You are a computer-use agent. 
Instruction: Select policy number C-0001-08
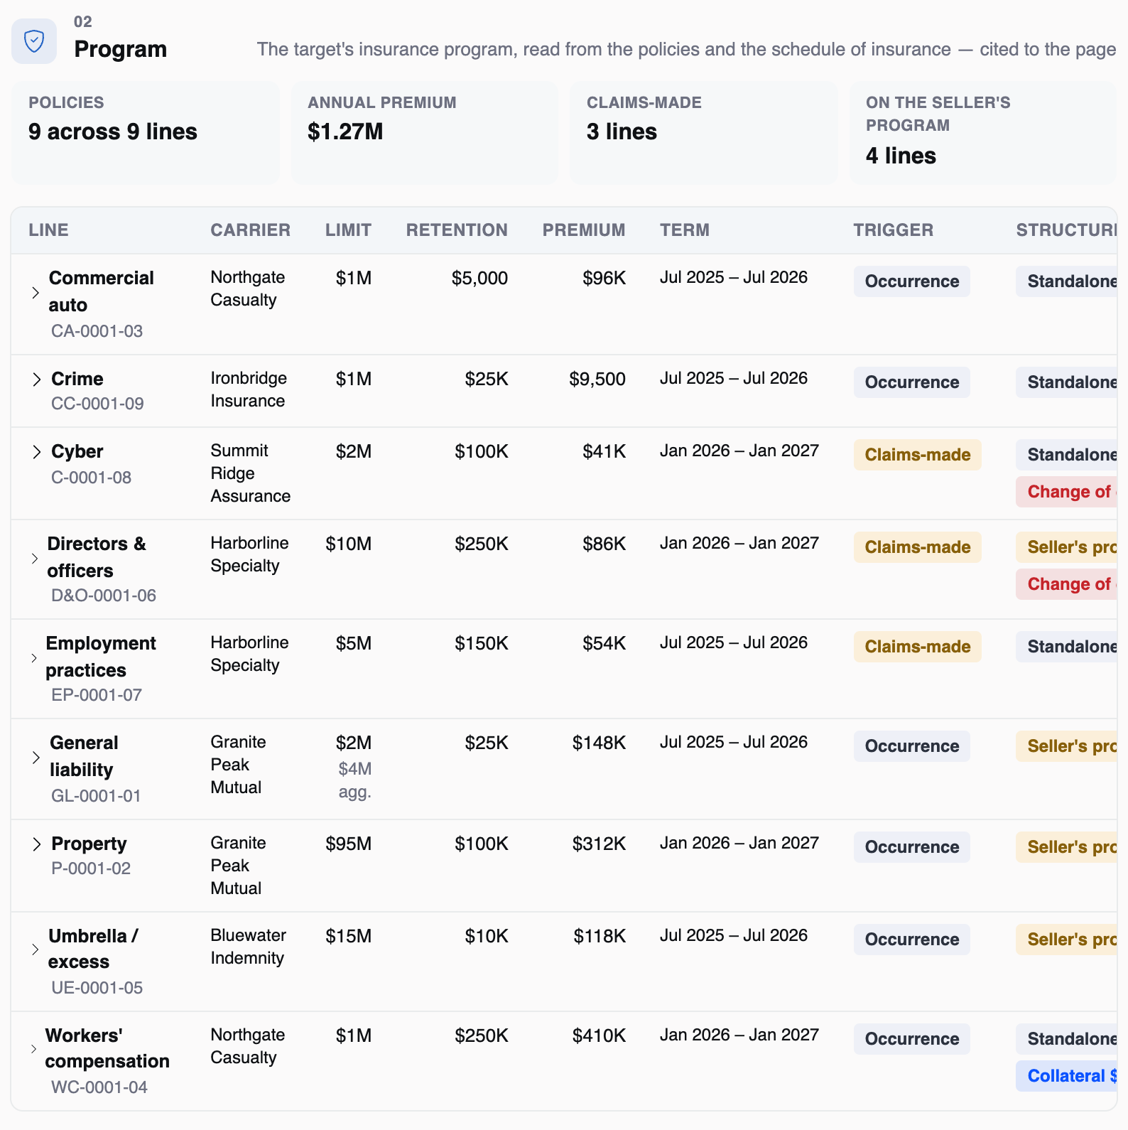pyautogui.click(x=91, y=478)
